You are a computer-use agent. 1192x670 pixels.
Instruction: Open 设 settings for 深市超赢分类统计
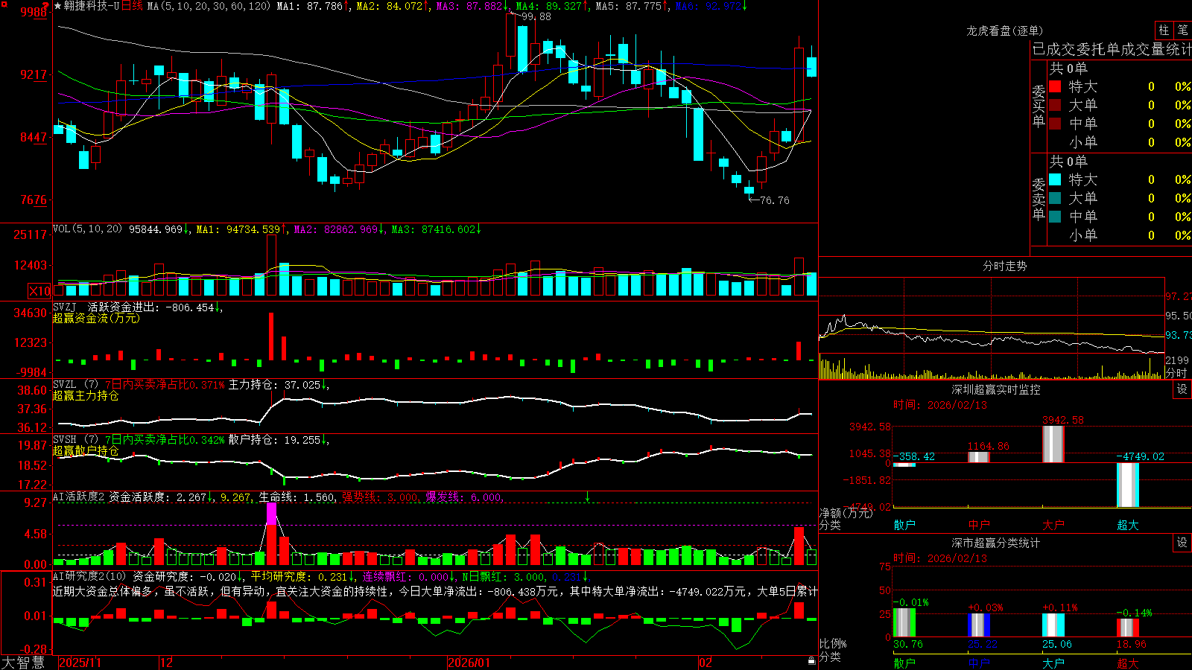tap(1182, 543)
